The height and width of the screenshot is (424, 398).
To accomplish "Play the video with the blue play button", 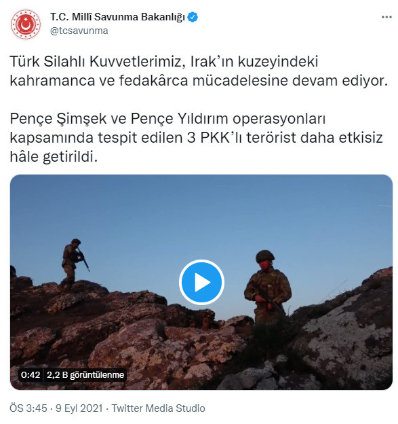I will tap(201, 282).
